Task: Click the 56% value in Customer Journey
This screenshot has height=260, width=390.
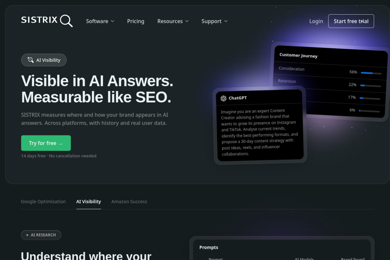Action: pyautogui.click(x=353, y=72)
